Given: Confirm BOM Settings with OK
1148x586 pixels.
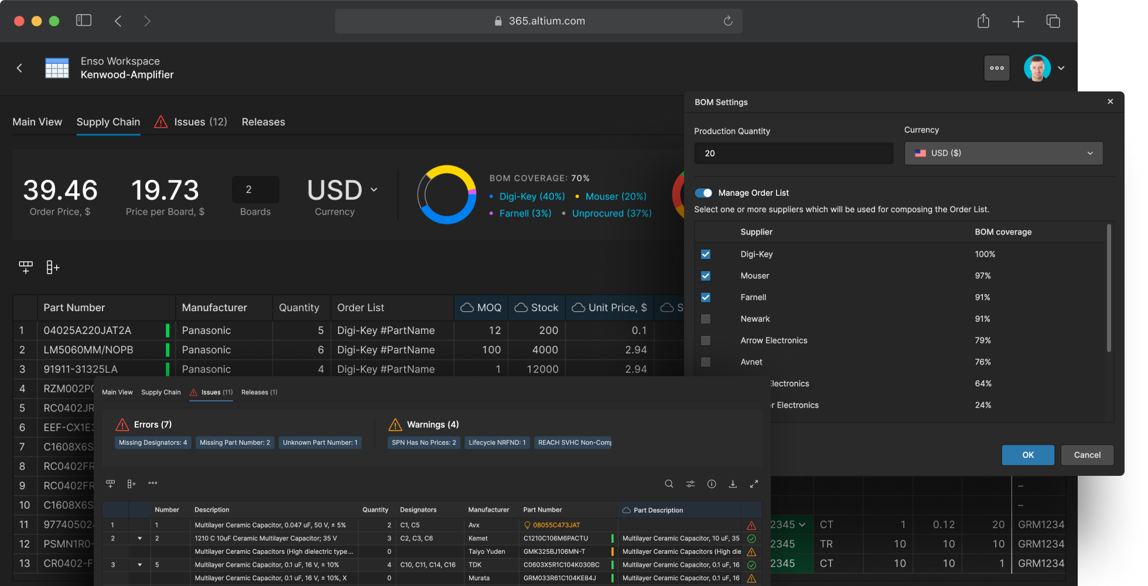Looking at the screenshot, I should [1028, 455].
